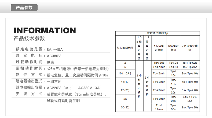Select the Tp≤25s cell under 6倍整定电流
The height and width of the screenshot is (118, 212).
pos(173,99)
